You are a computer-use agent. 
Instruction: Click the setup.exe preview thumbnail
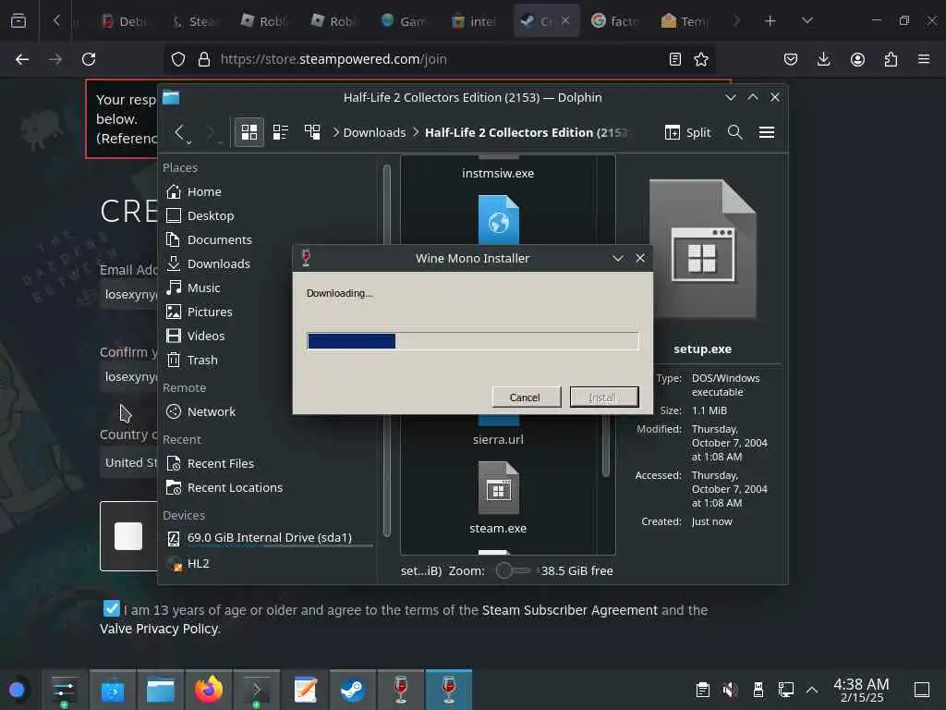703,249
